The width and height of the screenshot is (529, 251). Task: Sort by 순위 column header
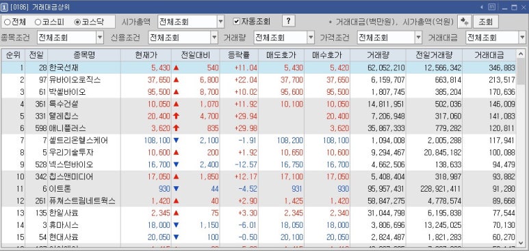click(x=13, y=55)
